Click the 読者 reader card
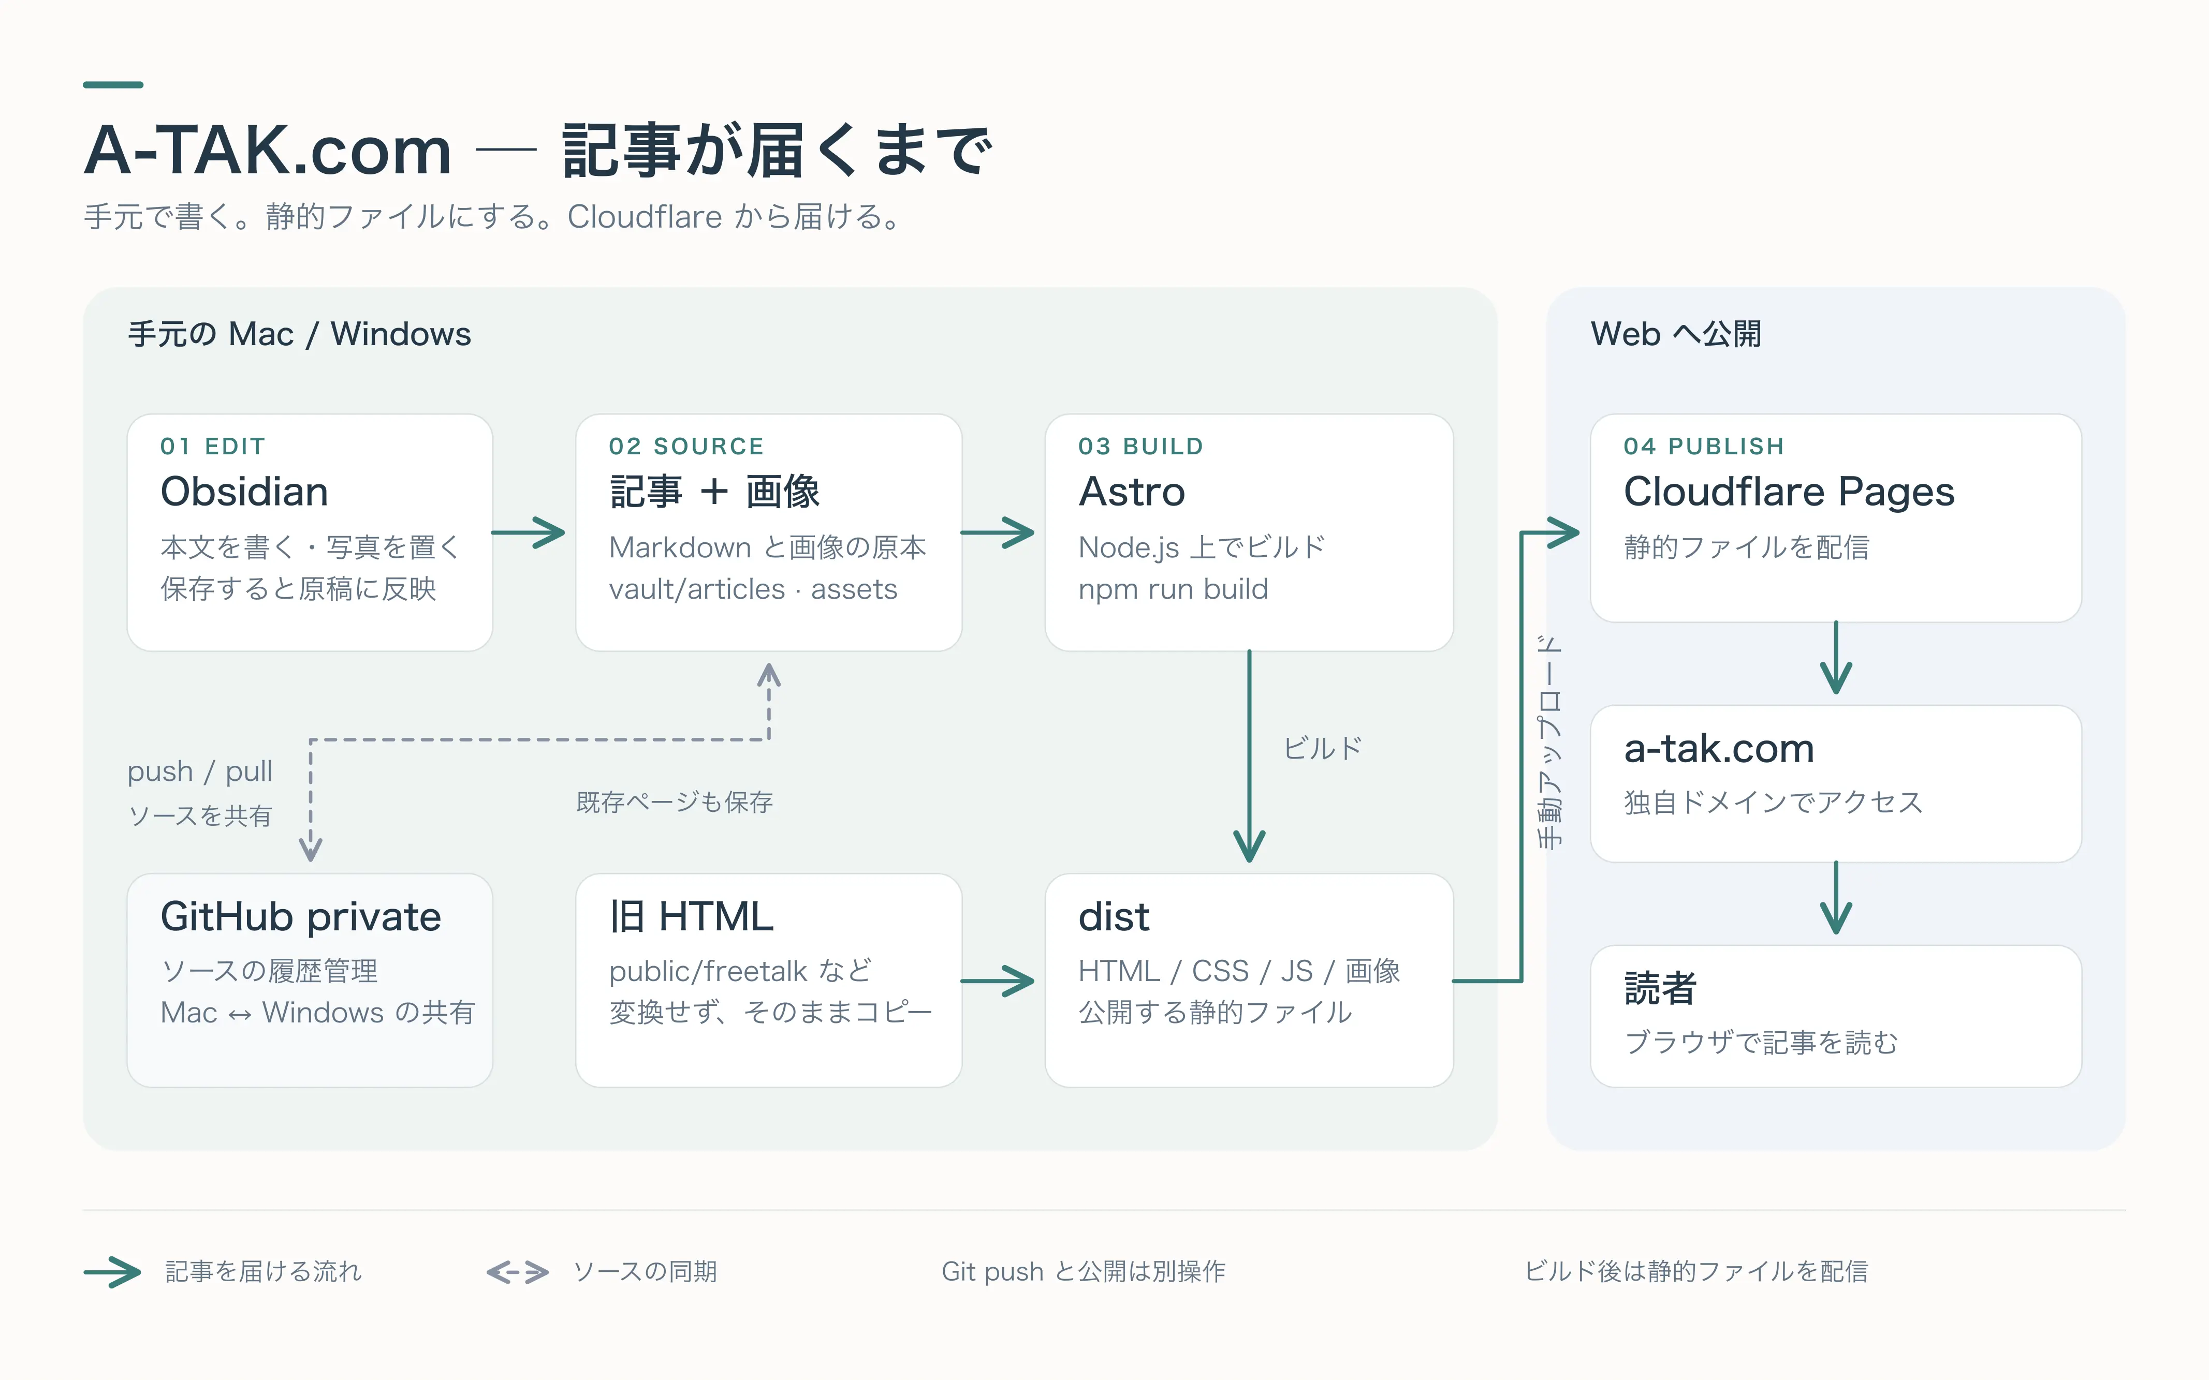The width and height of the screenshot is (2209, 1380). click(1836, 1016)
